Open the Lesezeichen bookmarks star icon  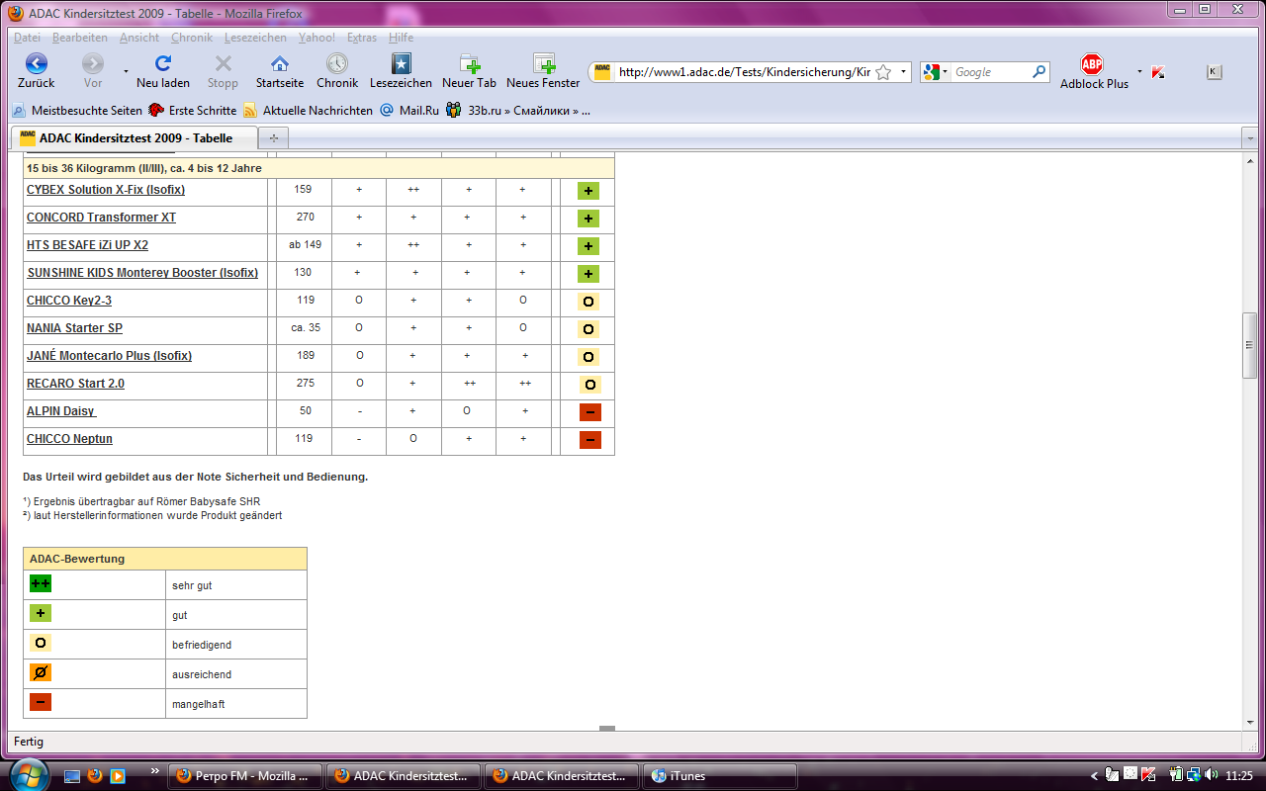401,64
